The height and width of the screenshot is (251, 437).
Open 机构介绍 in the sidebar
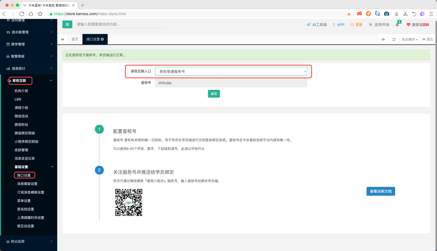[21, 91]
